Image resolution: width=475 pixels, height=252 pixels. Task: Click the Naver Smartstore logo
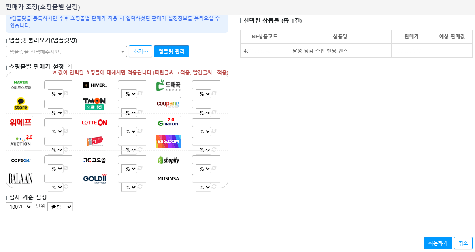[21, 85]
